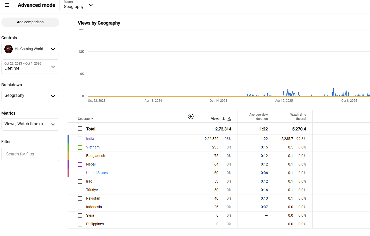Check the Iraq row checkbox
370x236 pixels.
(x=80, y=182)
